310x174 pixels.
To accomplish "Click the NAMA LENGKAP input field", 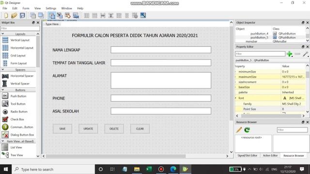I will point(161,50).
